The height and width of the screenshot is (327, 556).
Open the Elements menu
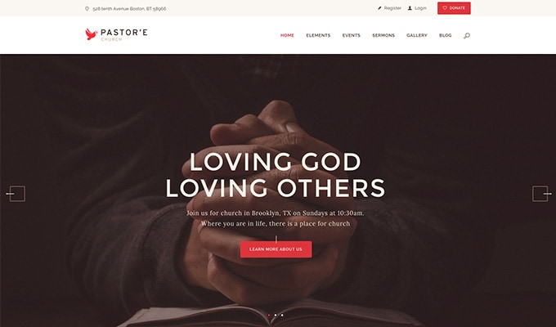pyautogui.click(x=318, y=35)
